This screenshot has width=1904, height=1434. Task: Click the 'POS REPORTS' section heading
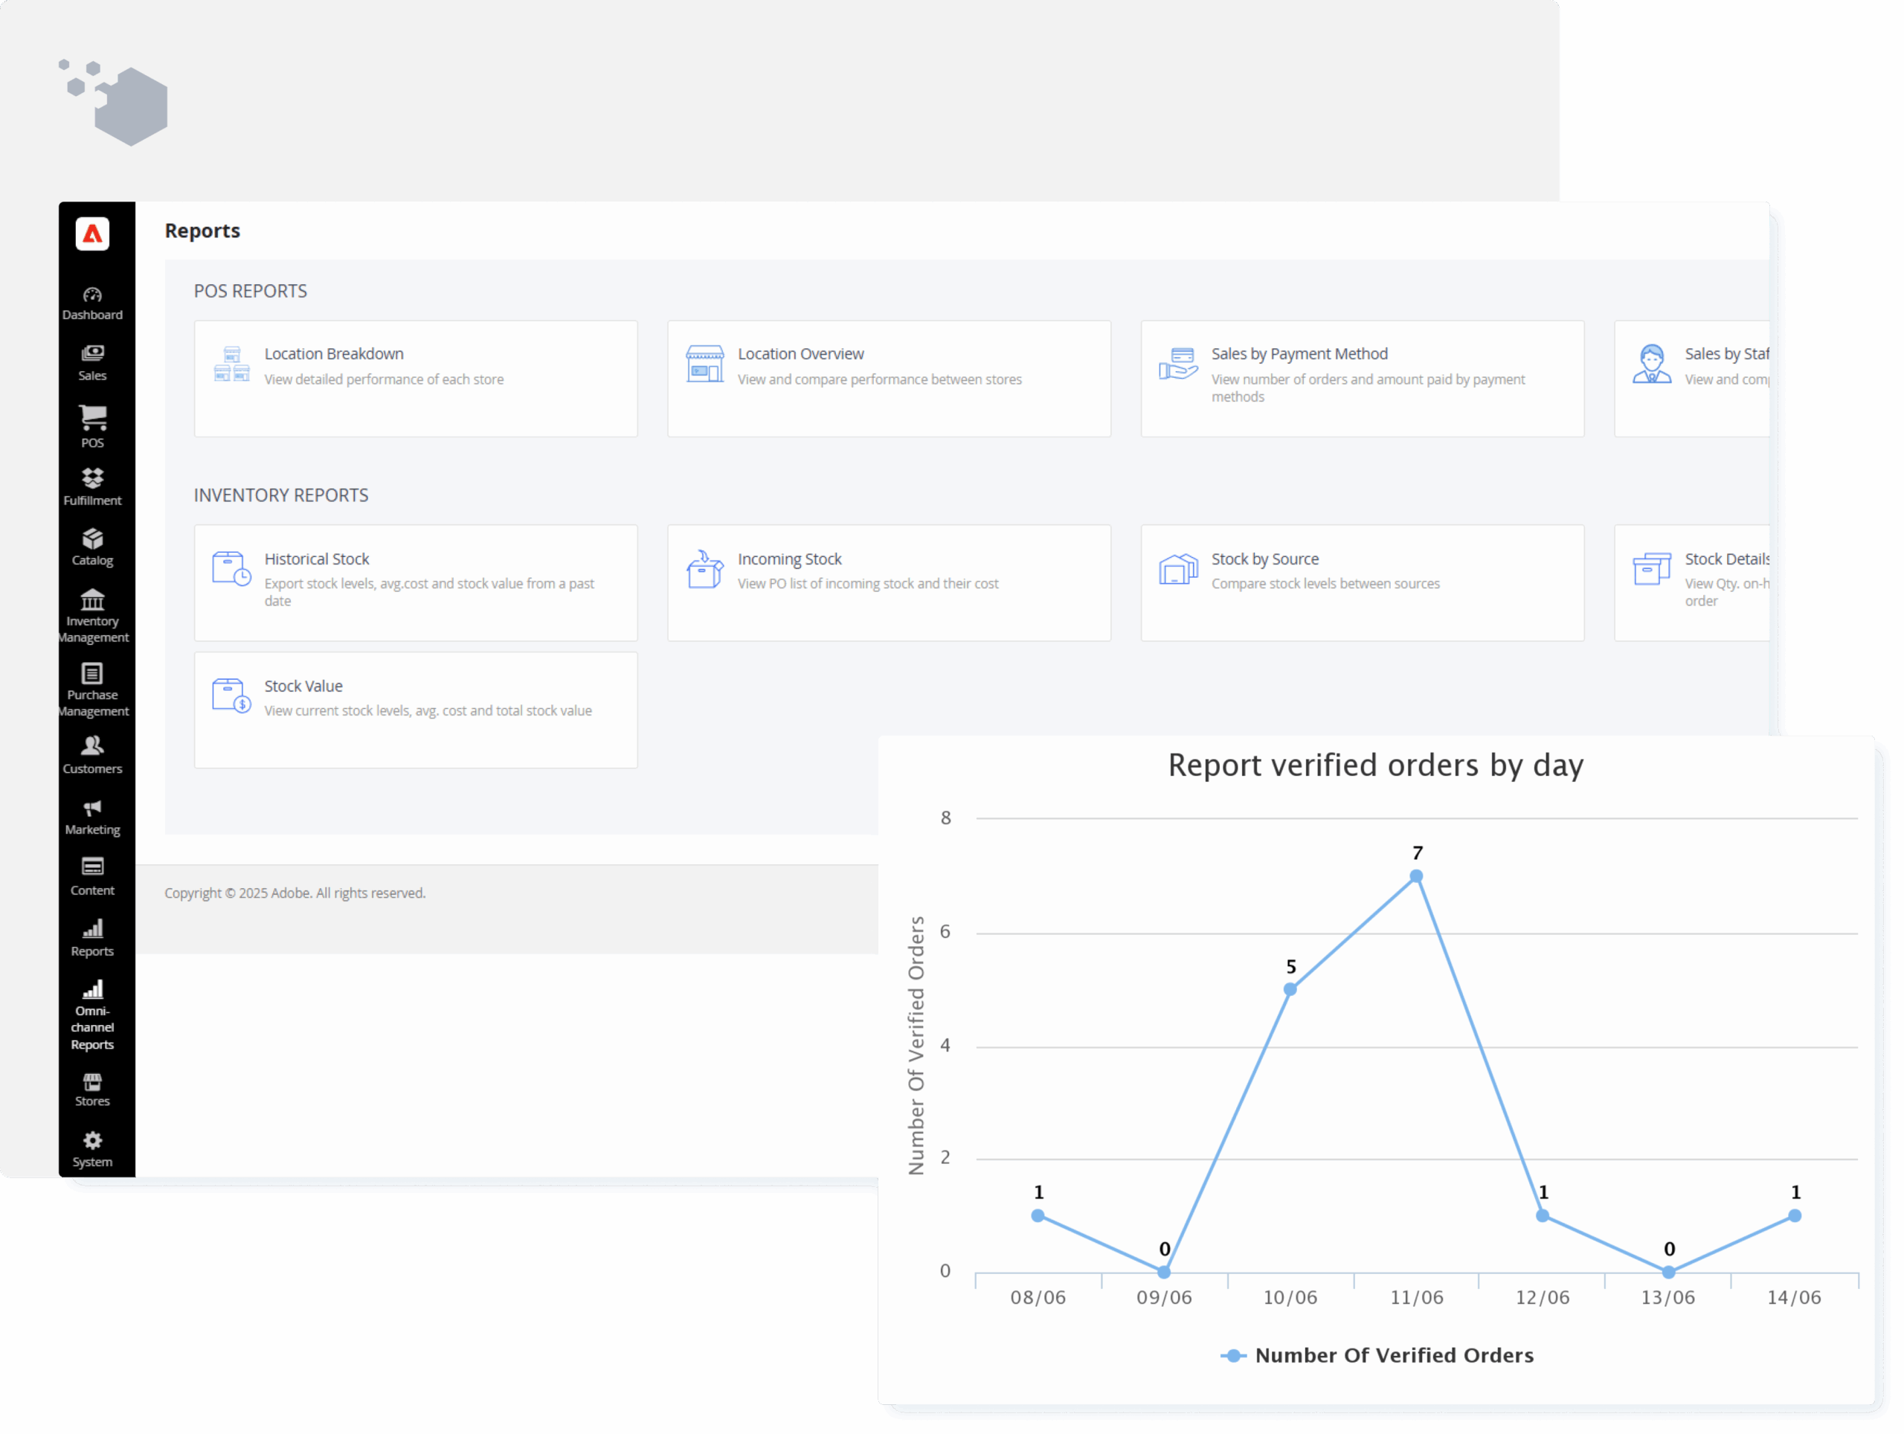point(251,292)
